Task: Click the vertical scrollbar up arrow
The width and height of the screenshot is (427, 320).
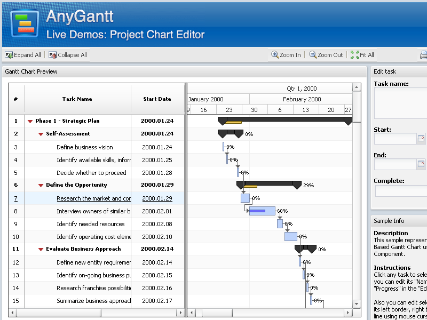Action: coord(357,87)
